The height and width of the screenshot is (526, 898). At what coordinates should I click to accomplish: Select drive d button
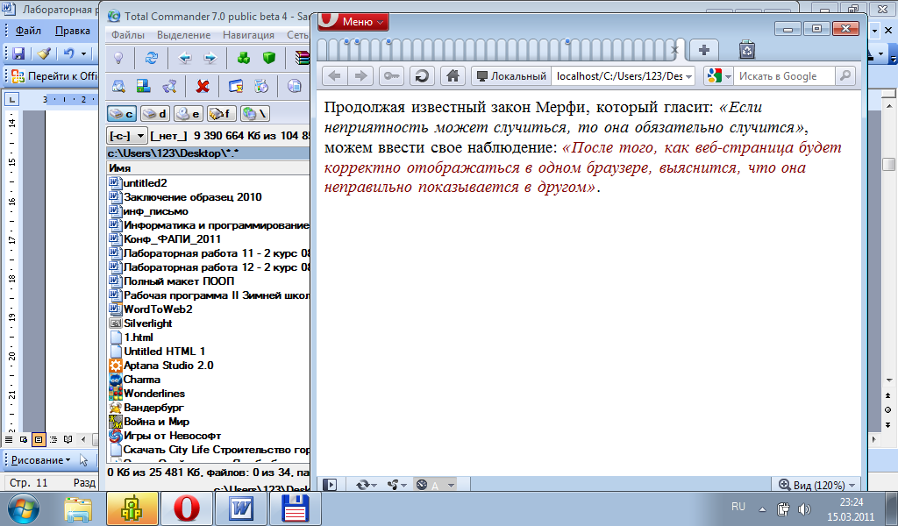154,114
